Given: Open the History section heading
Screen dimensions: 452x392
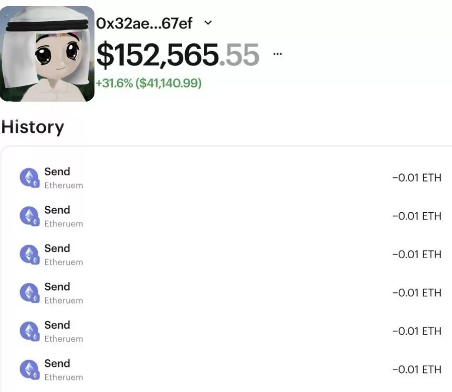Looking at the screenshot, I should (x=33, y=127).
